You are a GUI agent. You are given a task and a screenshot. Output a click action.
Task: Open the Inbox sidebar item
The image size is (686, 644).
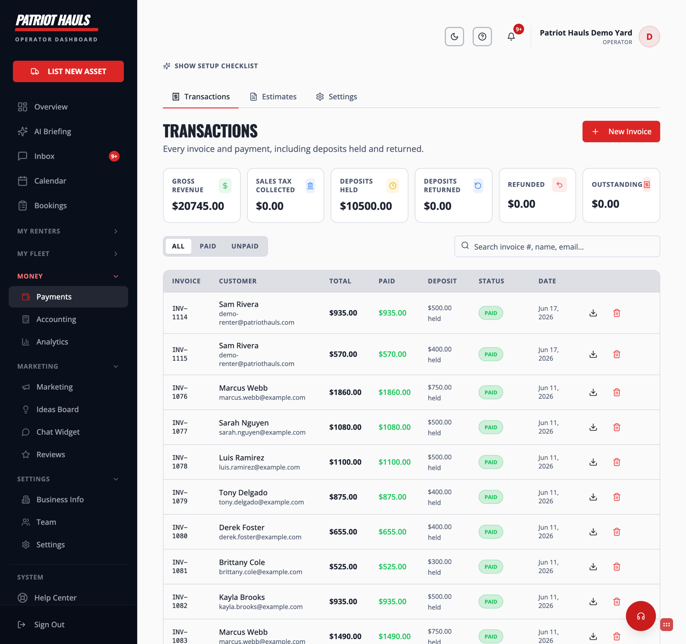[x=68, y=156]
